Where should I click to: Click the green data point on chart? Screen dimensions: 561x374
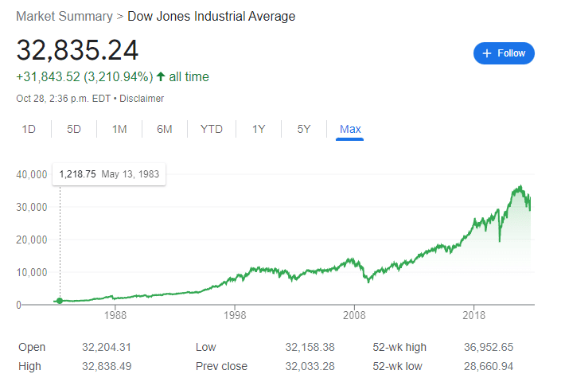click(60, 301)
